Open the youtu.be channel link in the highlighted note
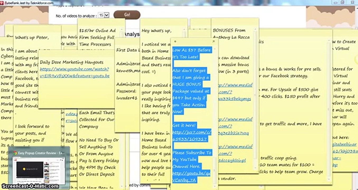The image size is (358, 190). pyautogui.click(x=191, y=177)
